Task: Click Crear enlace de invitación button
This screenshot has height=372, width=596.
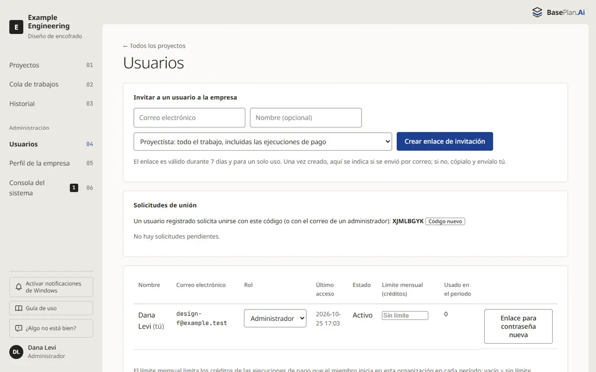Action: [445, 141]
